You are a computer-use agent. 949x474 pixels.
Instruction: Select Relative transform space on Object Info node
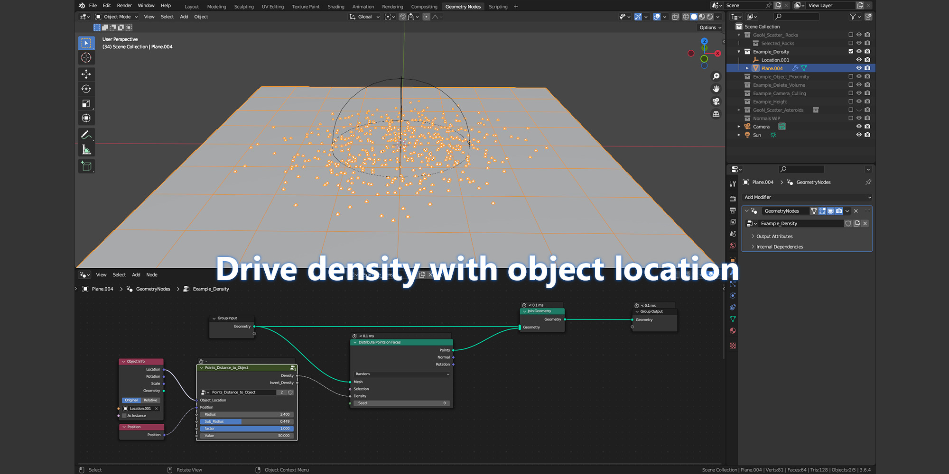pyautogui.click(x=150, y=400)
